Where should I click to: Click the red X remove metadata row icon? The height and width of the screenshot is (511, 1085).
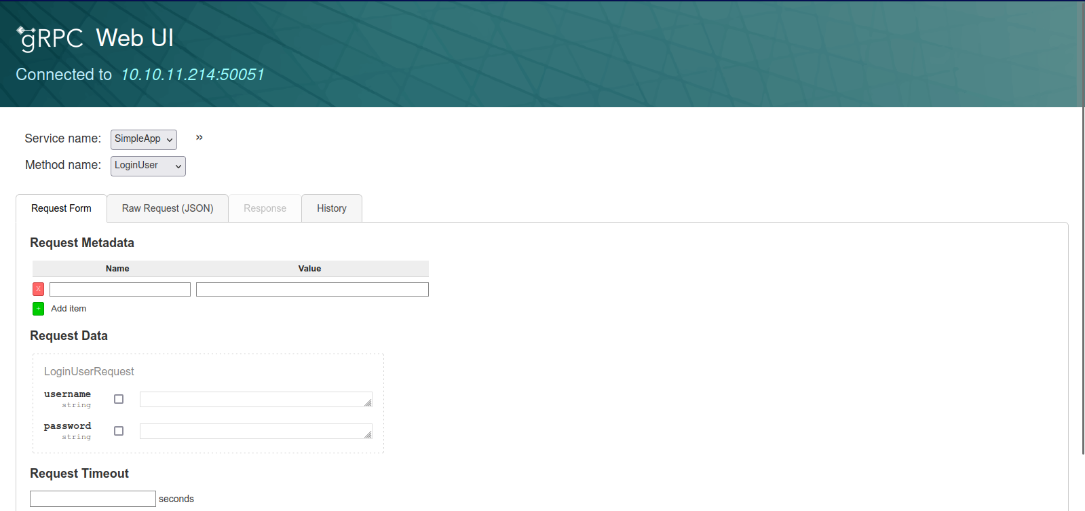pyautogui.click(x=38, y=289)
